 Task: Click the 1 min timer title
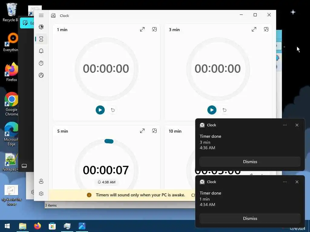[62, 30]
